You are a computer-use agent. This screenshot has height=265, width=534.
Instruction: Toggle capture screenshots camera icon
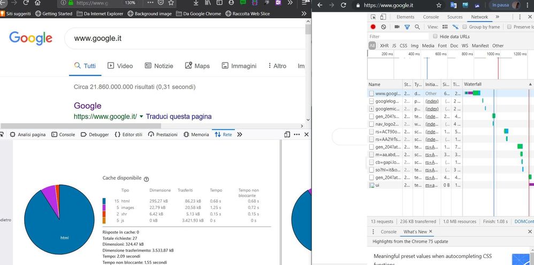click(x=397, y=27)
